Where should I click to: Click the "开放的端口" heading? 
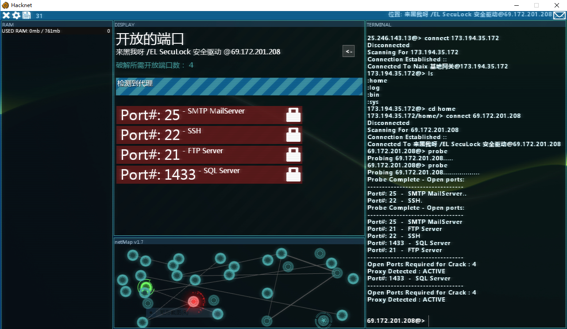tap(150, 39)
